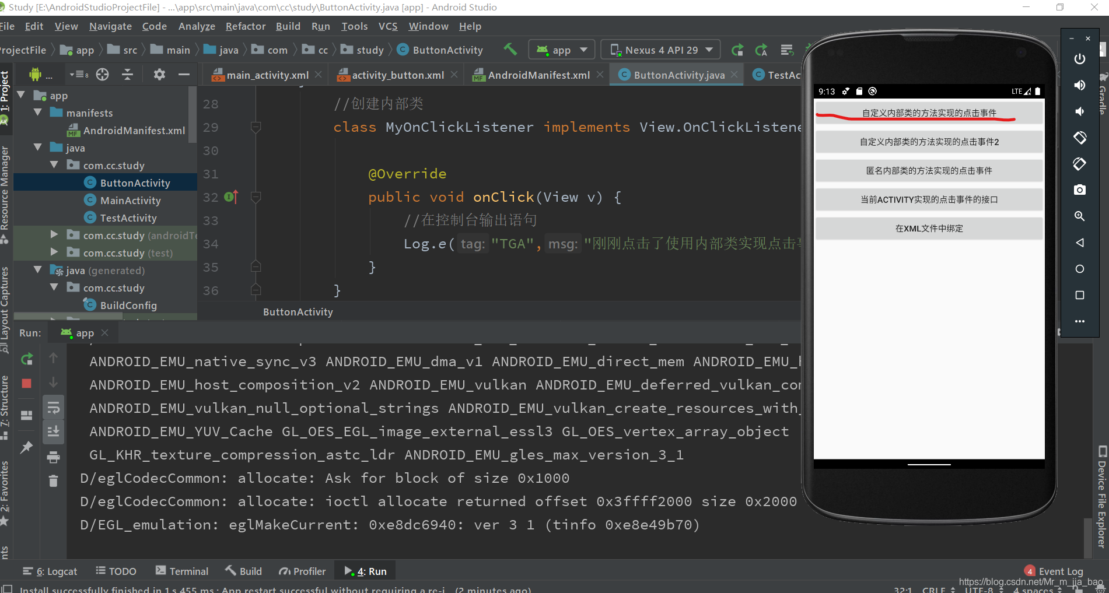Click the print icon in Run panel

pos(53,457)
